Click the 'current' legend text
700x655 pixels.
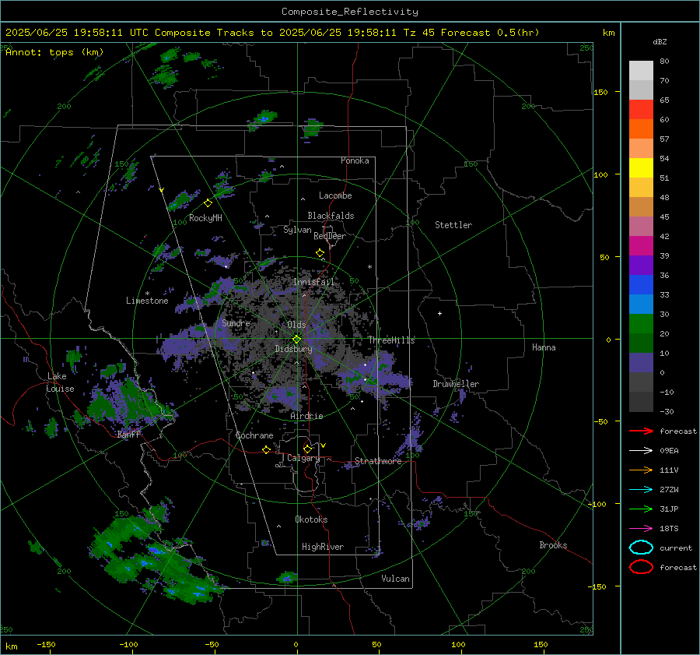676,548
